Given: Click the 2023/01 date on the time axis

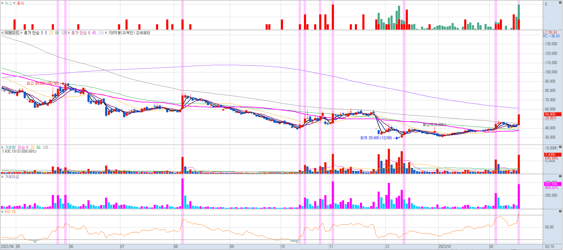Looking at the screenshot, I should pos(445,247).
